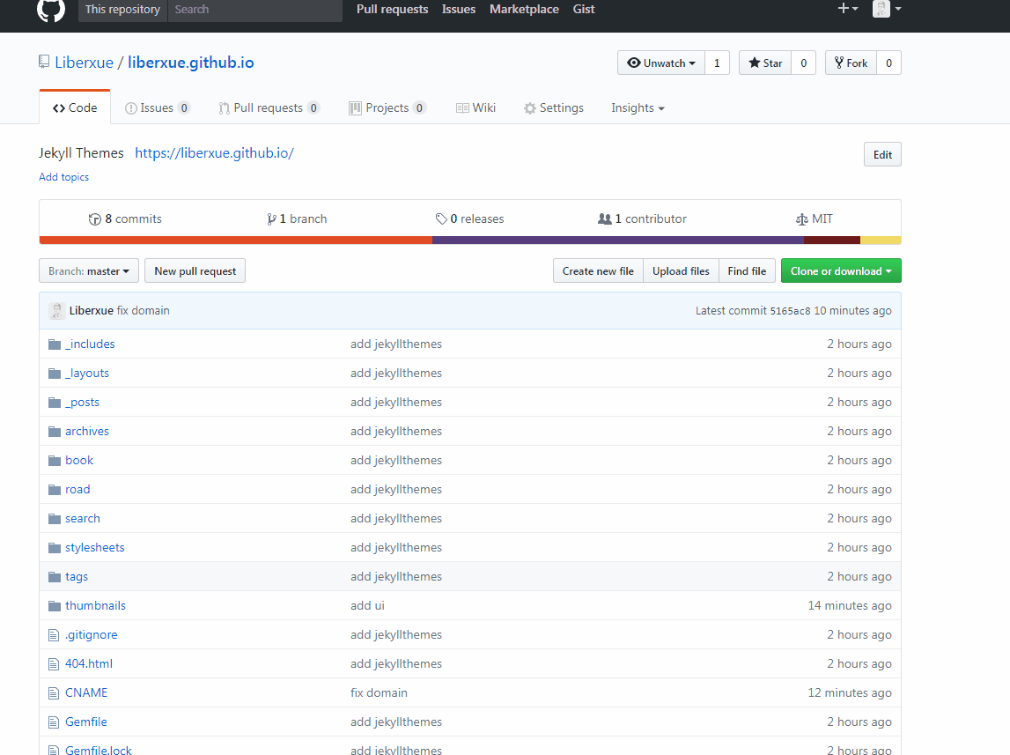The image size is (1010, 755).
Task: Open the add ui commit message
Action: click(367, 605)
